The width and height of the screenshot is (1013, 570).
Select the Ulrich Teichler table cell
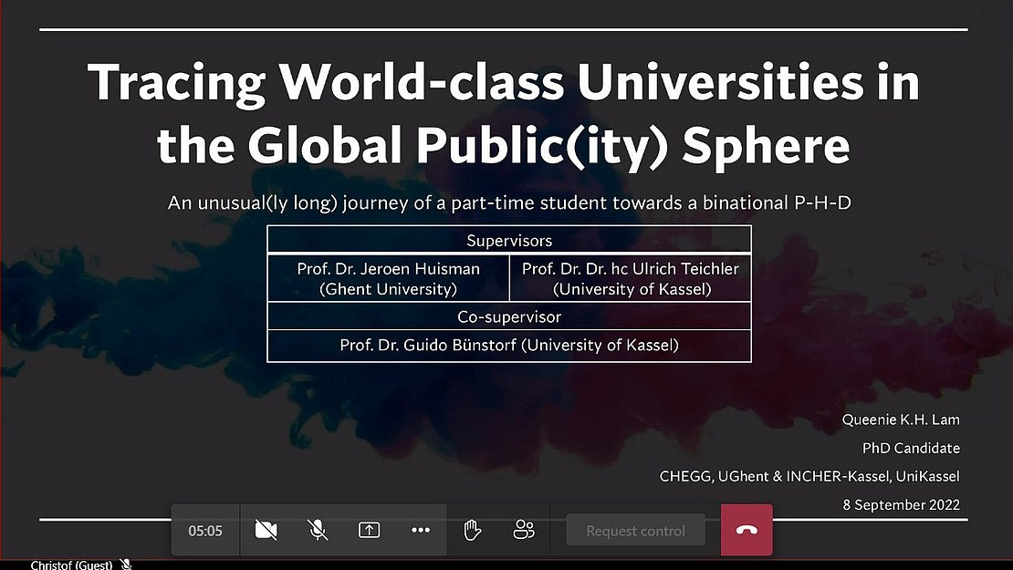630,278
